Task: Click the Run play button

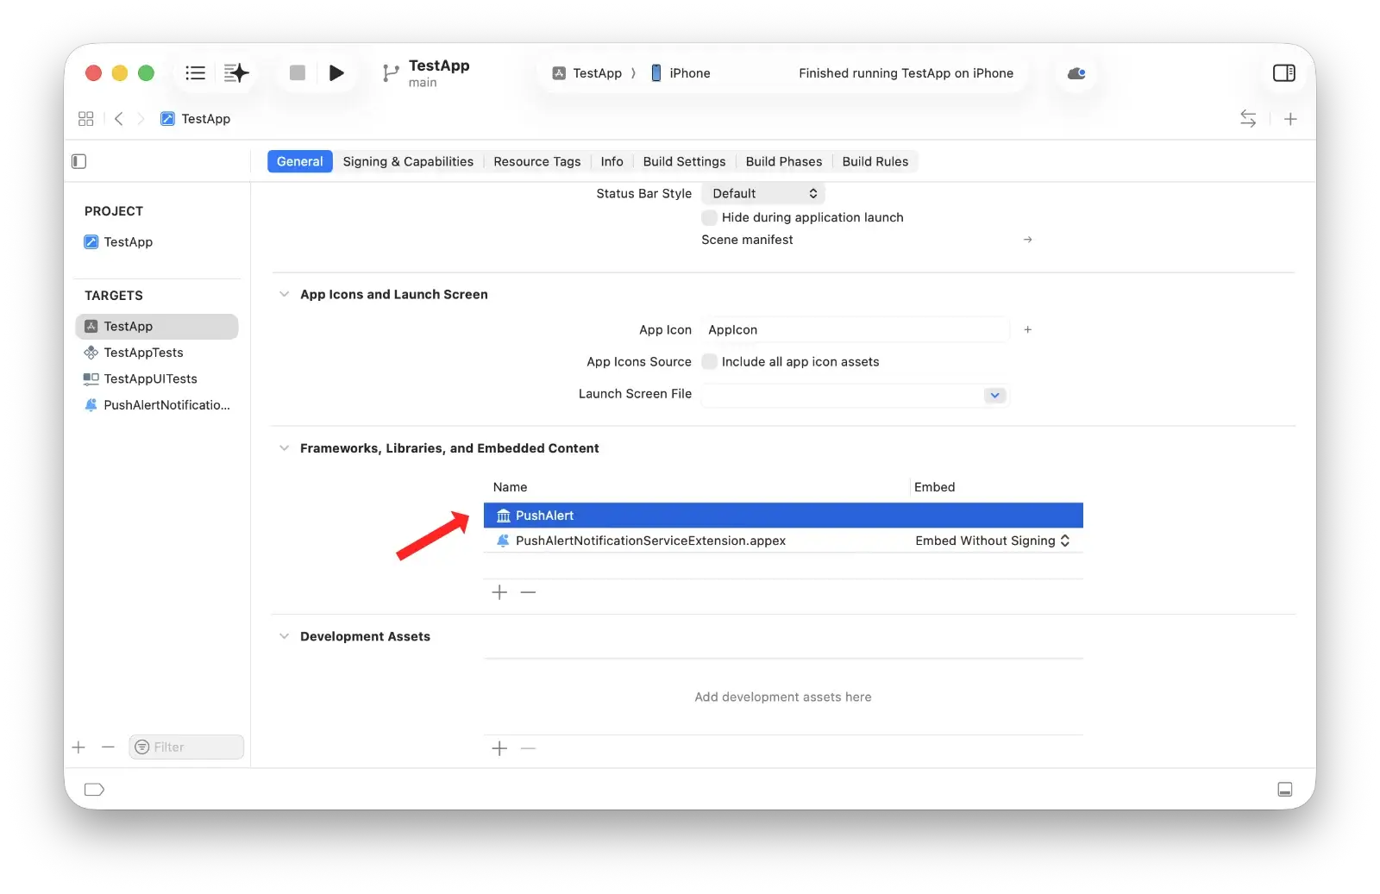Action: 336,73
